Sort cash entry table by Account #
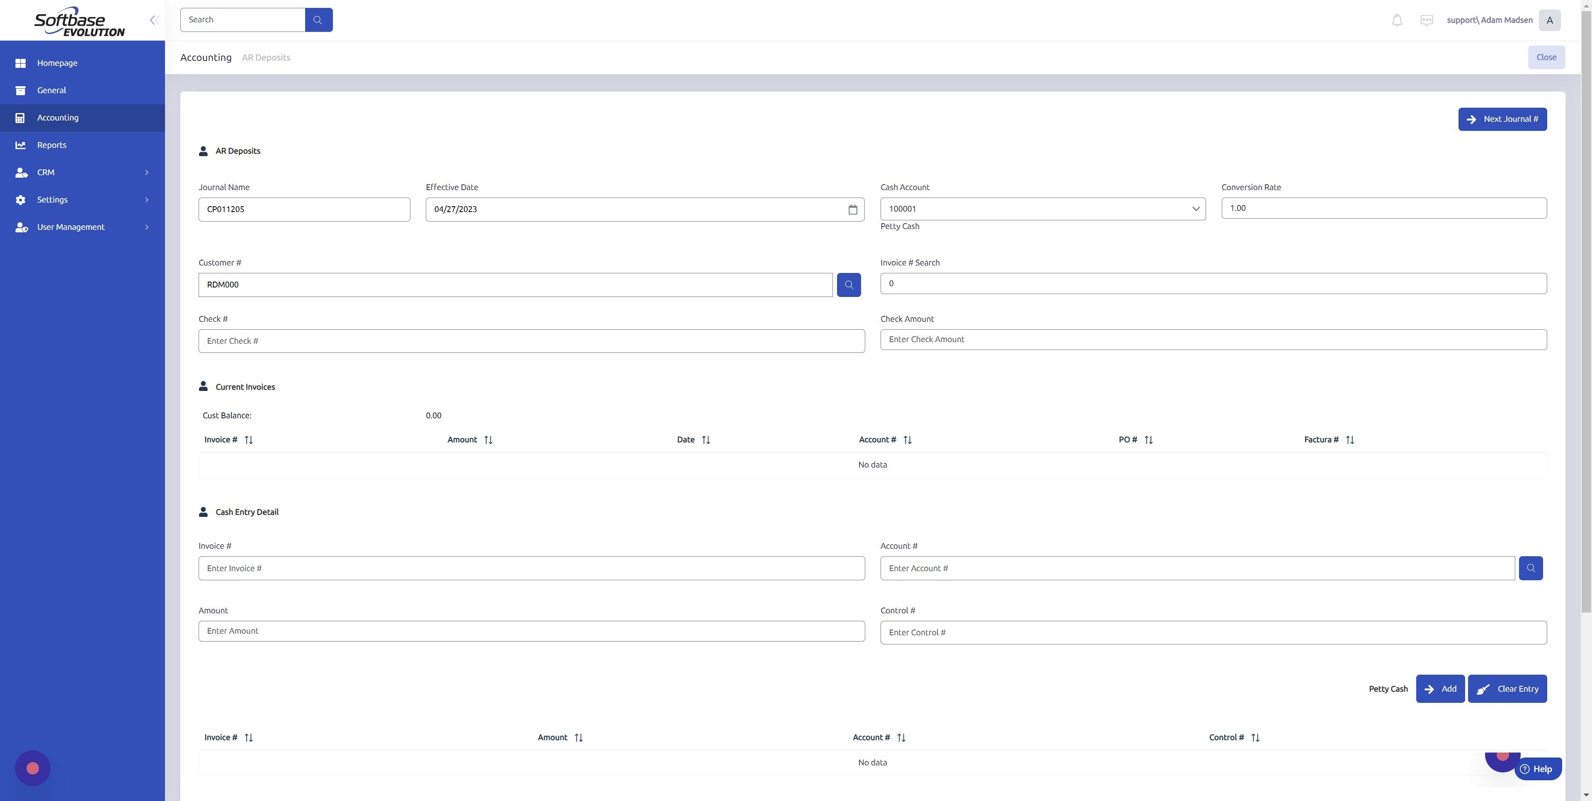 tap(901, 737)
